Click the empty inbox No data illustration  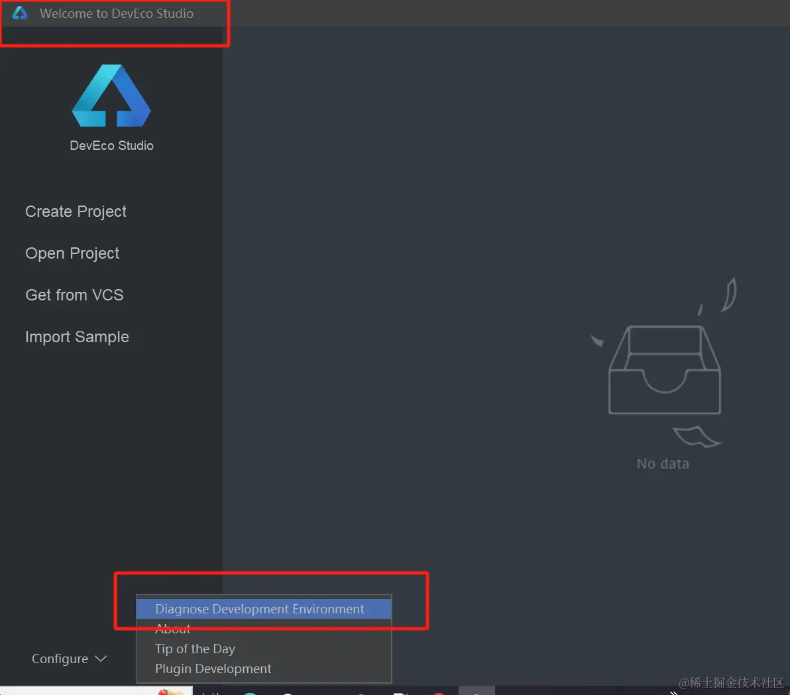pos(664,362)
